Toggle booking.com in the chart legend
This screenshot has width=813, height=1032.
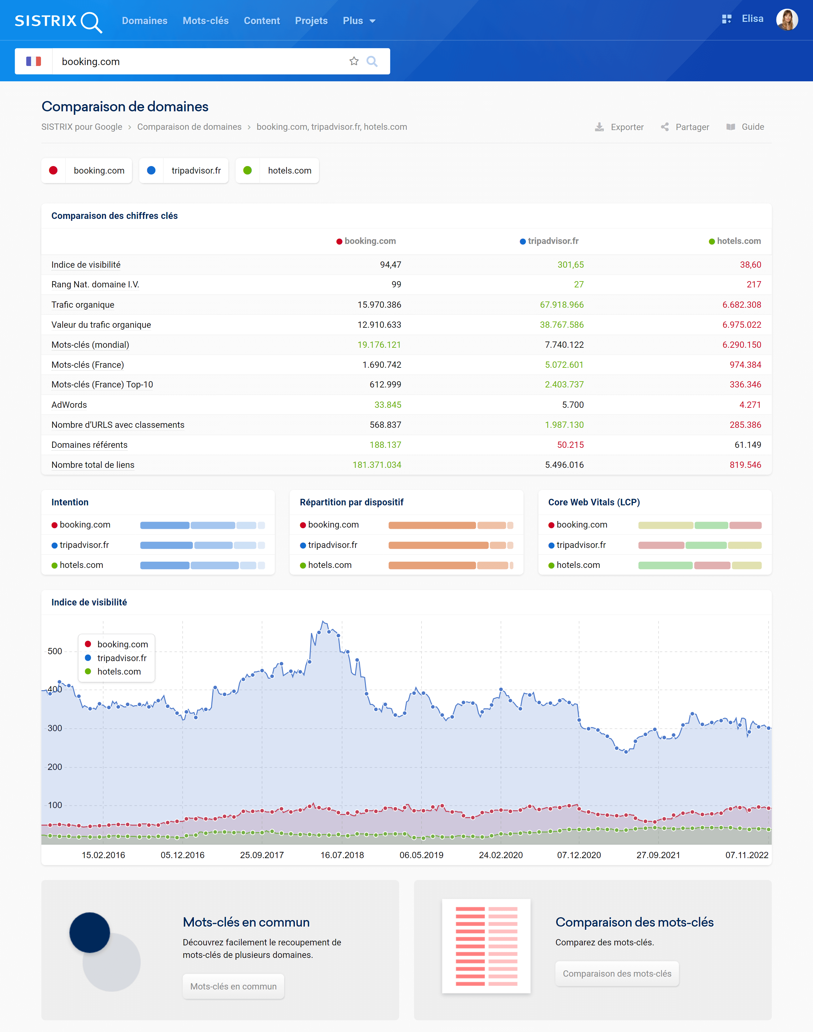pos(117,644)
